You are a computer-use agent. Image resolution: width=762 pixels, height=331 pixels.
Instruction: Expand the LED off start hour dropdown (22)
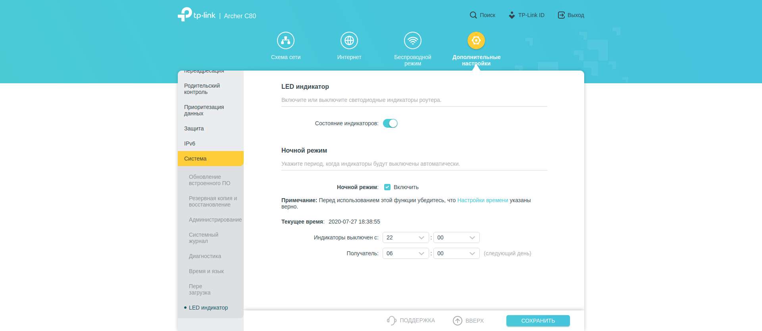point(405,237)
